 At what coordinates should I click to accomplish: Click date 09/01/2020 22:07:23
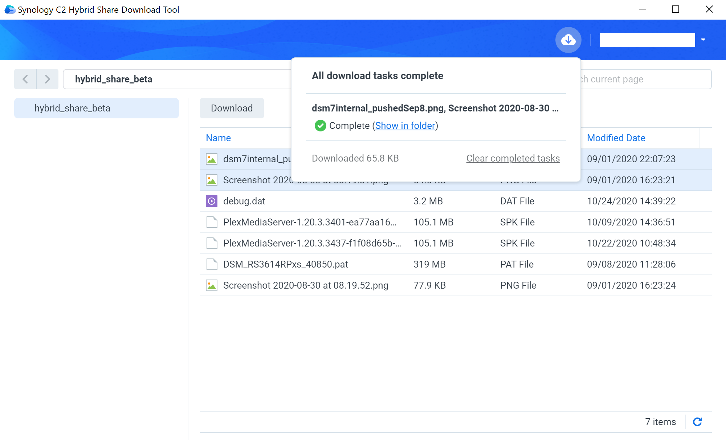point(631,159)
